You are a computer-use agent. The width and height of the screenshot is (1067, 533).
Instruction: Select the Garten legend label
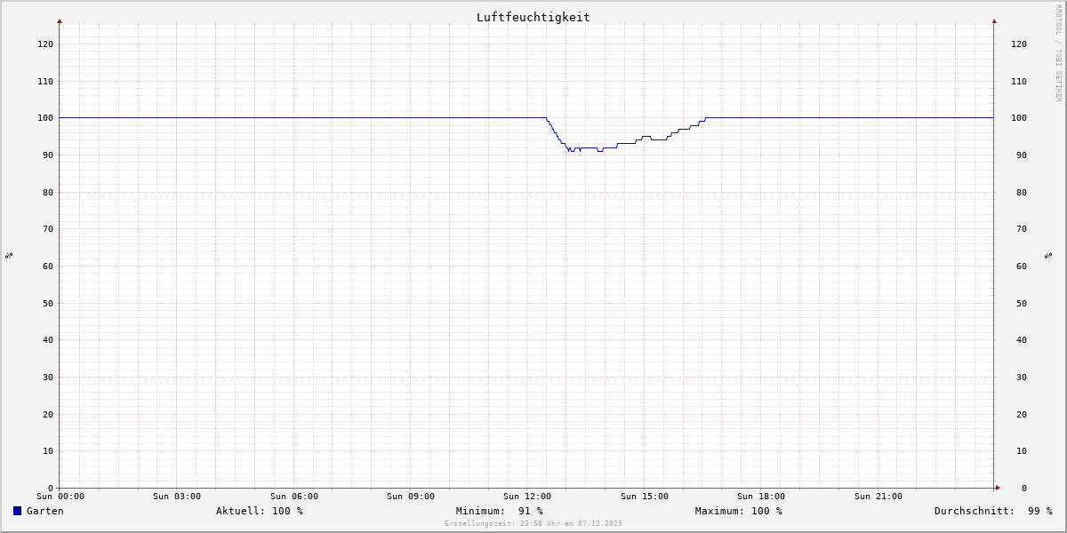click(x=45, y=511)
